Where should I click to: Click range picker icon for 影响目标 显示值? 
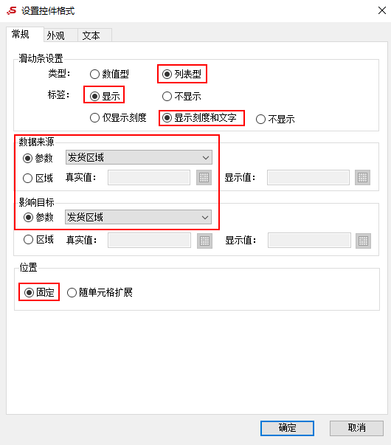coord(363,241)
